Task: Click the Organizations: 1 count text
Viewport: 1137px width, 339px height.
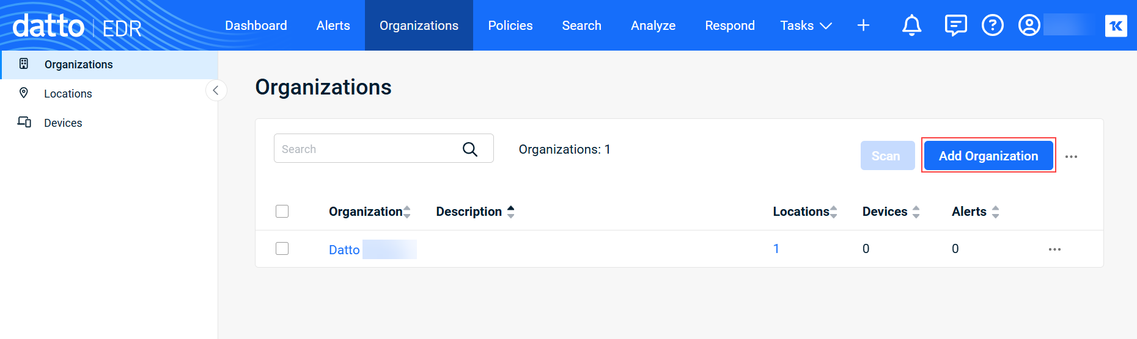Action: pos(564,149)
